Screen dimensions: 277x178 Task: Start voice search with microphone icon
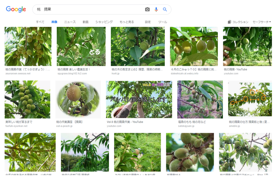[x=156, y=9]
